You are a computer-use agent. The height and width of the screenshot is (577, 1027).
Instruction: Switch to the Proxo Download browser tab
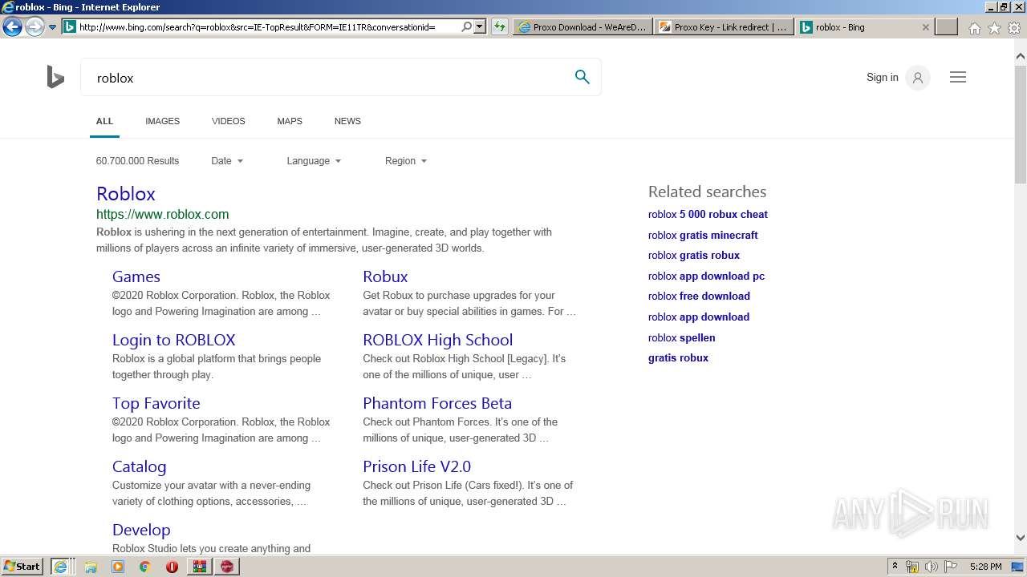click(583, 26)
